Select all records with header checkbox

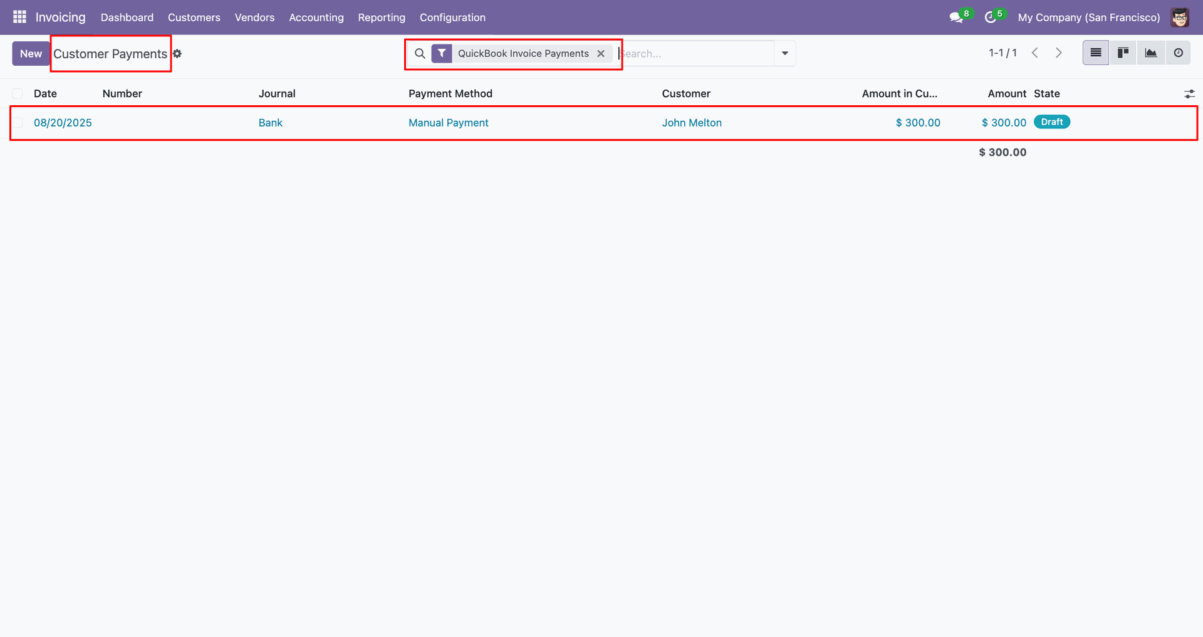[18, 94]
